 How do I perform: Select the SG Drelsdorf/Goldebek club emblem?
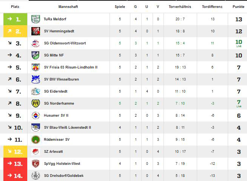36,175
